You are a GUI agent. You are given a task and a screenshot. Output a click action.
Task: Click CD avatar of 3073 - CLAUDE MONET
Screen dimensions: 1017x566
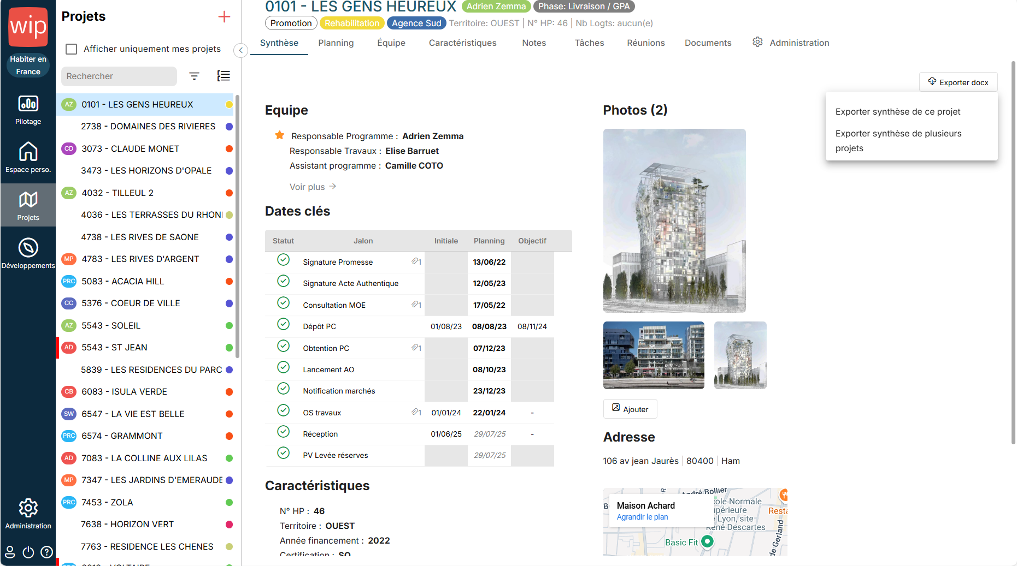tap(69, 148)
